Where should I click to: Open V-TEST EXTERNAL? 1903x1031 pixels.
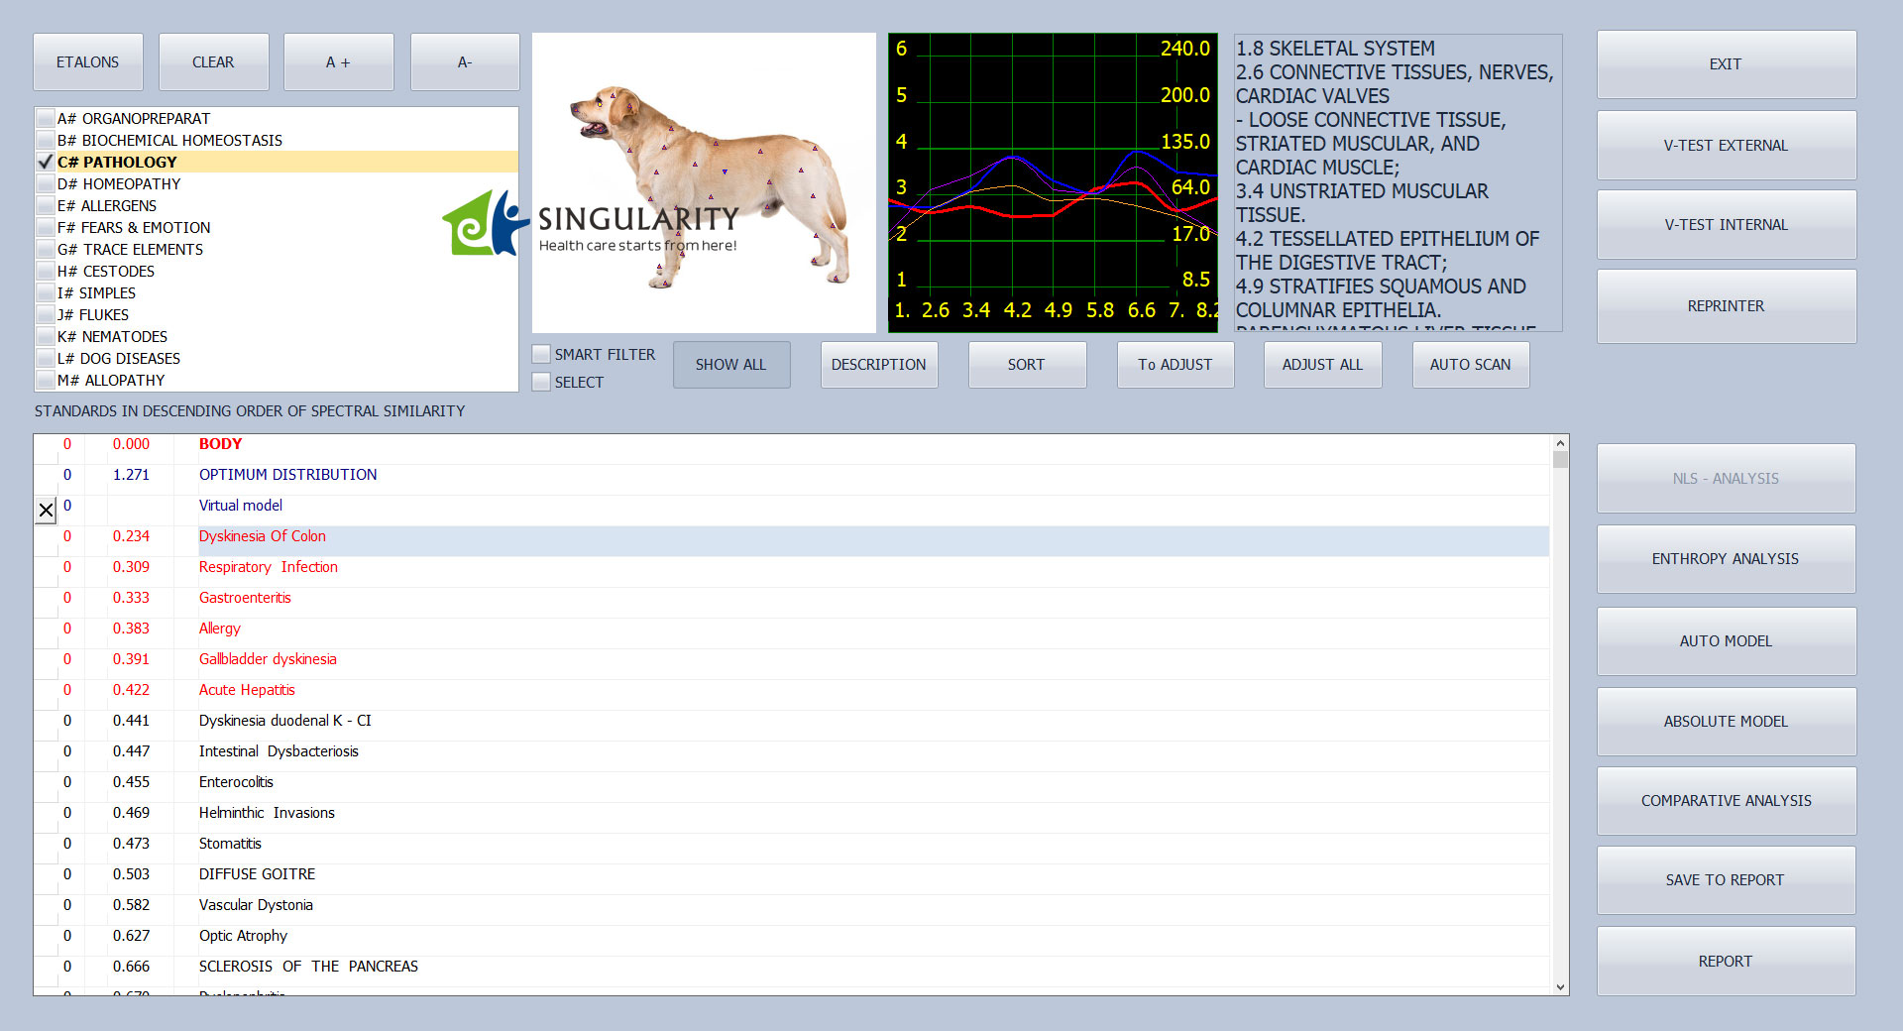coord(1726,146)
